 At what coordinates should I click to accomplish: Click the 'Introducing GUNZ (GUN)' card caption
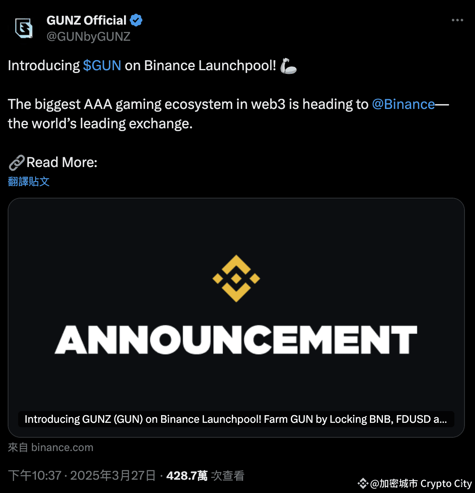[235, 419]
